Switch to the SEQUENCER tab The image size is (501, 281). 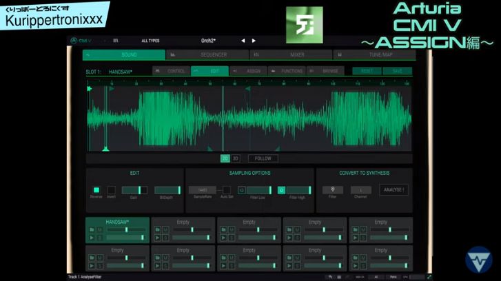click(207, 55)
